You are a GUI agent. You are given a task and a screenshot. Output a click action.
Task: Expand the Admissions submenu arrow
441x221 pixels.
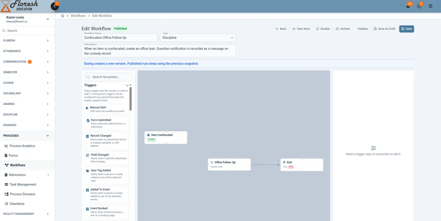pyautogui.click(x=48, y=175)
